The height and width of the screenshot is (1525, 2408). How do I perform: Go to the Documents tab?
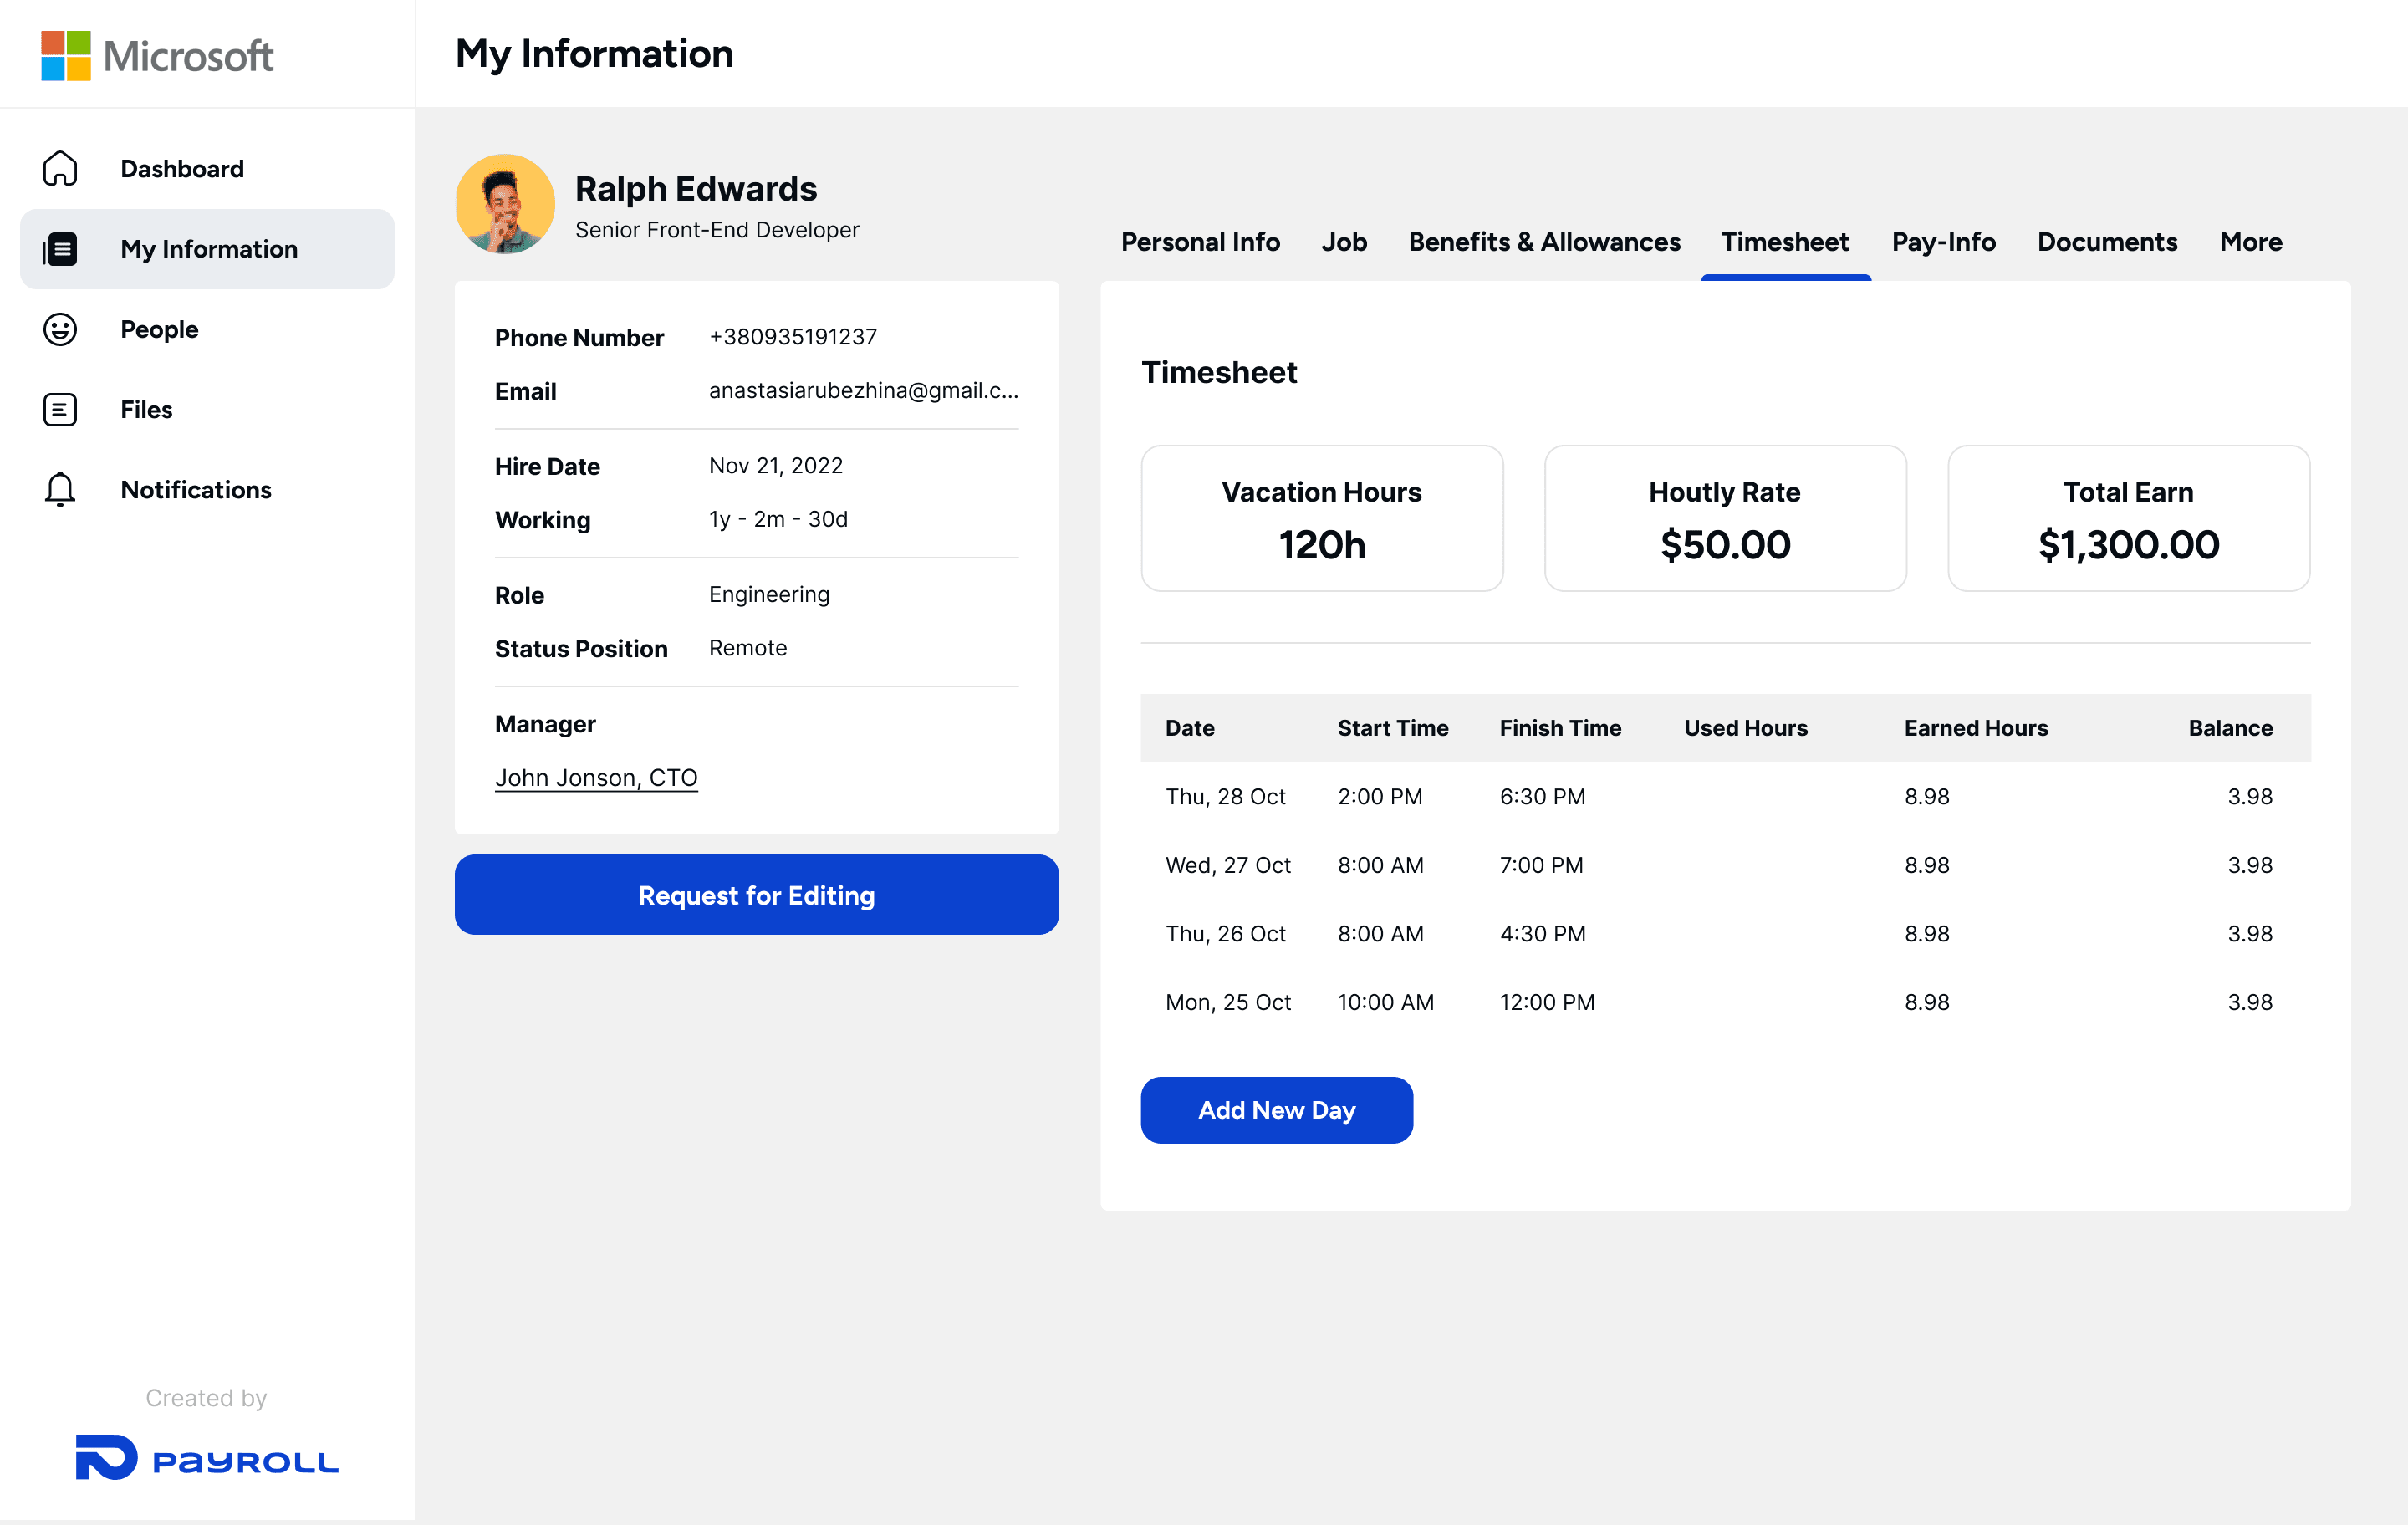point(2107,242)
